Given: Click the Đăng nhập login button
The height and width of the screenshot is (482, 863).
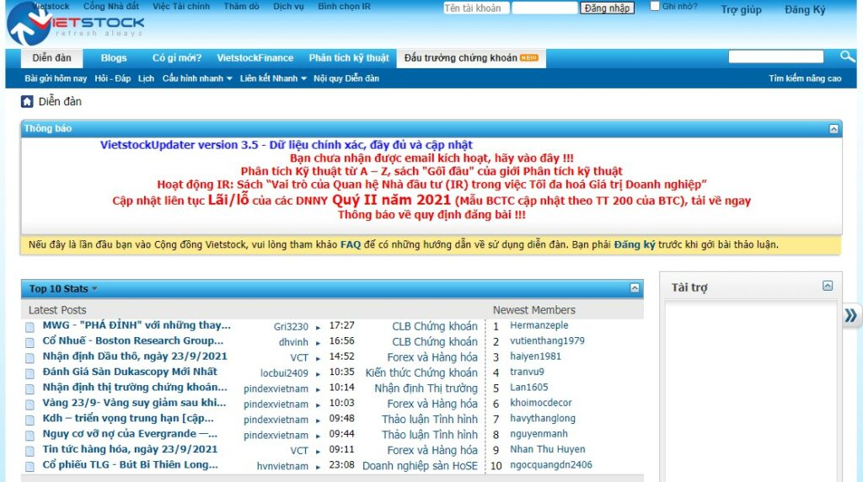Looking at the screenshot, I should click(x=607, y=8).
